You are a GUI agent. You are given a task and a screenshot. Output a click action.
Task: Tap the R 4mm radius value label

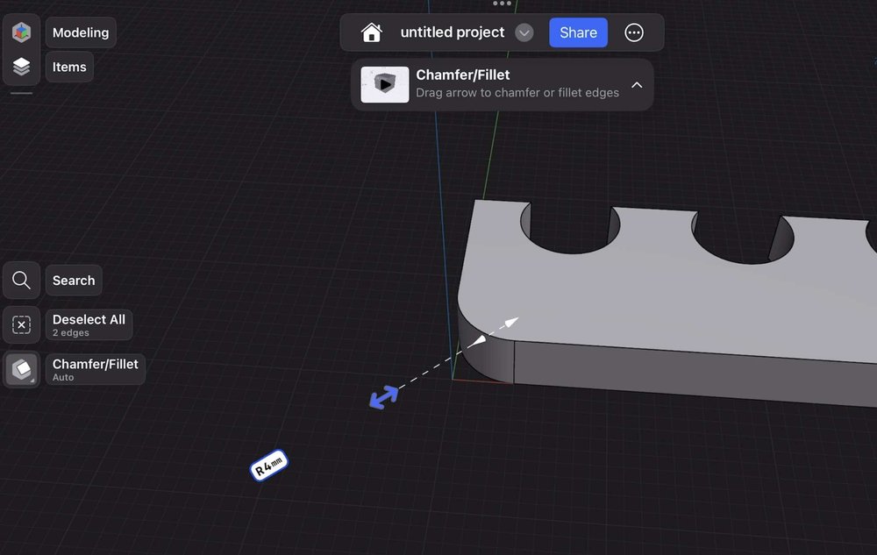point(267,466)
